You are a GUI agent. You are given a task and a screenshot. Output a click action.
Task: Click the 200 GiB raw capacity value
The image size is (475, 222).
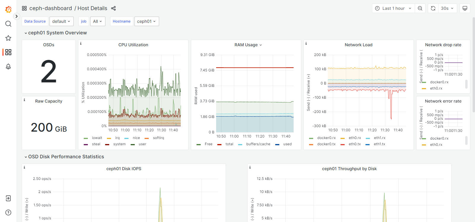coord(49,127)
